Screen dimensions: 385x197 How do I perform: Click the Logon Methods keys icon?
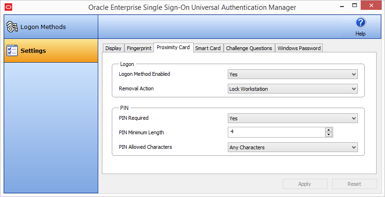(12, 27)
